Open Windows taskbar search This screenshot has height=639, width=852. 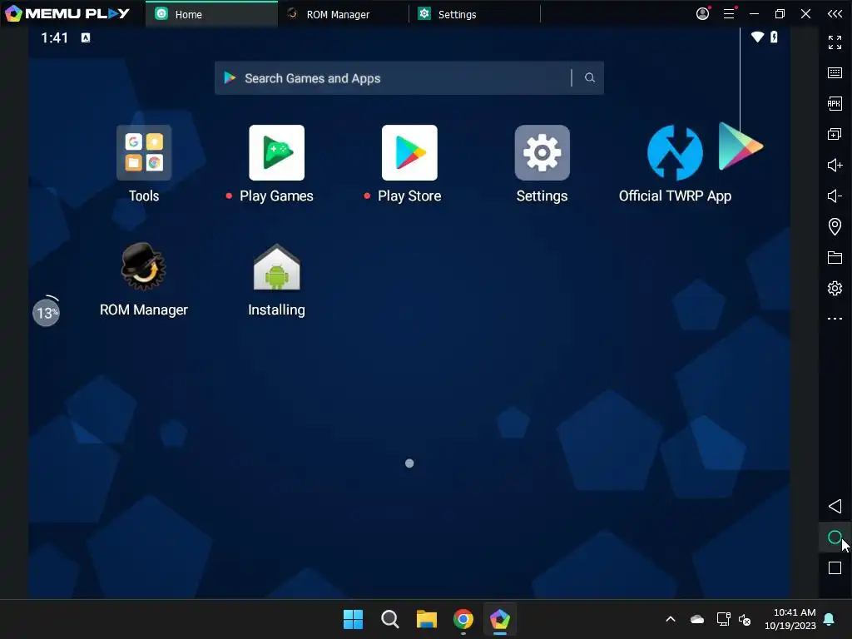[x=389, y=619]
